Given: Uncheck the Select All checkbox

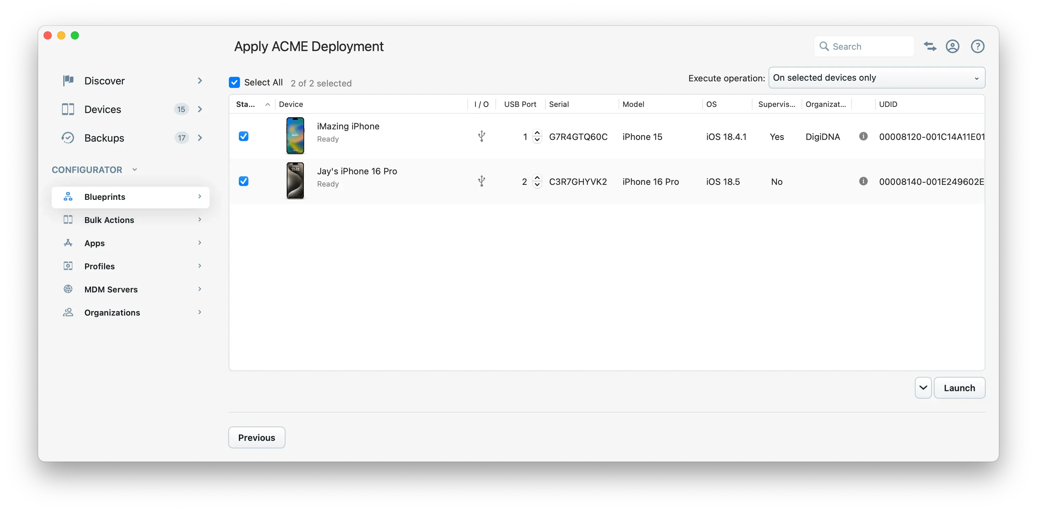Looking at the screenshot, I should pyautogui.click(x=234, y=82).
